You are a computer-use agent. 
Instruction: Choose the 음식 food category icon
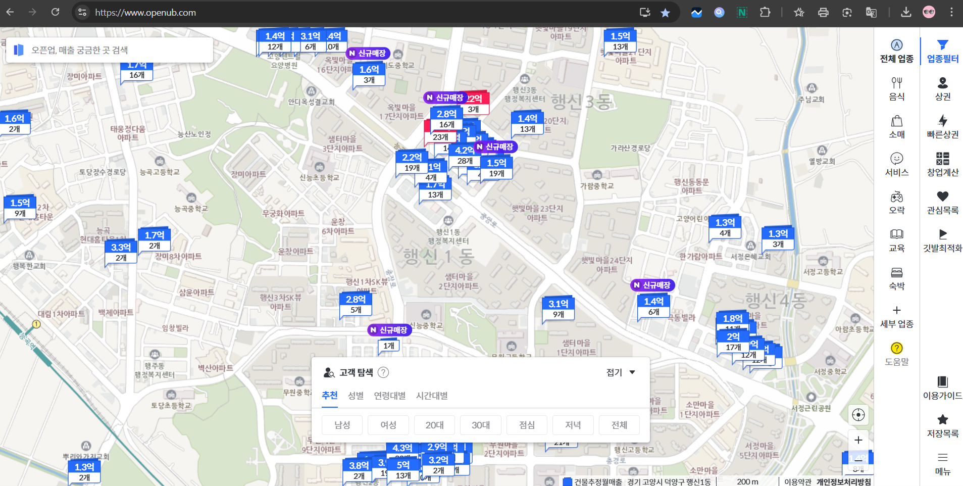tap(896, 82)
